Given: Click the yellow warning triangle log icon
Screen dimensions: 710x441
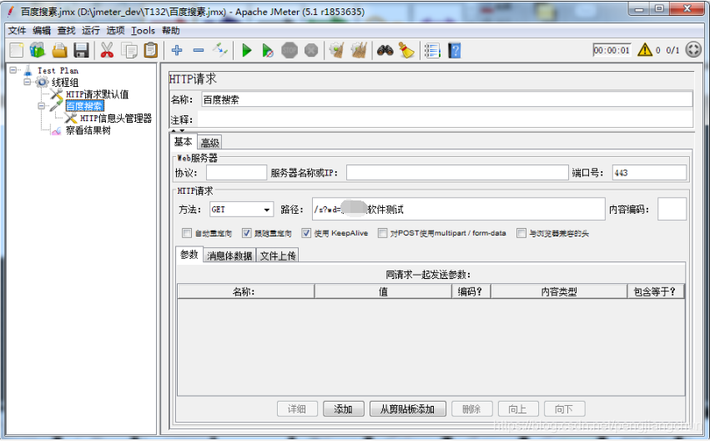Looking at the screenshot, I should pos(645,50).
